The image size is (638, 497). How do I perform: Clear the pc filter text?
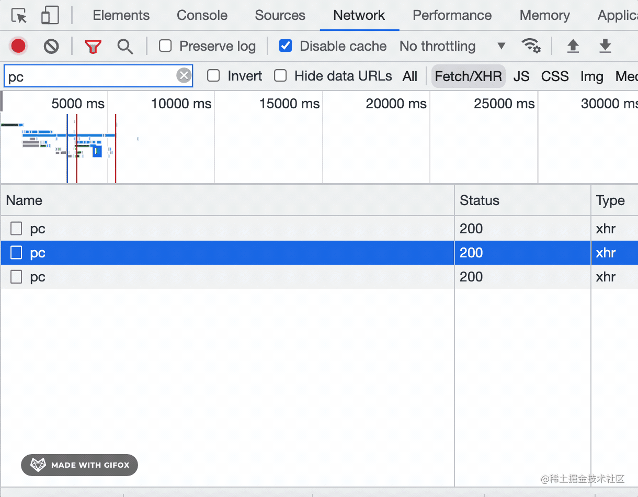184,76
